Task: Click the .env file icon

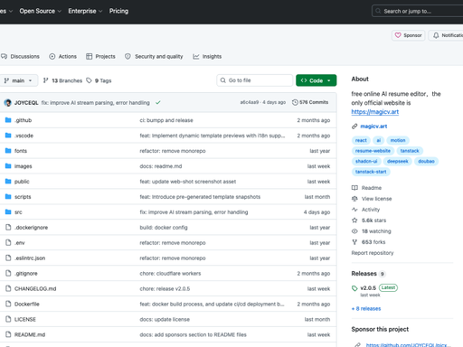Action: coord(8,243)
